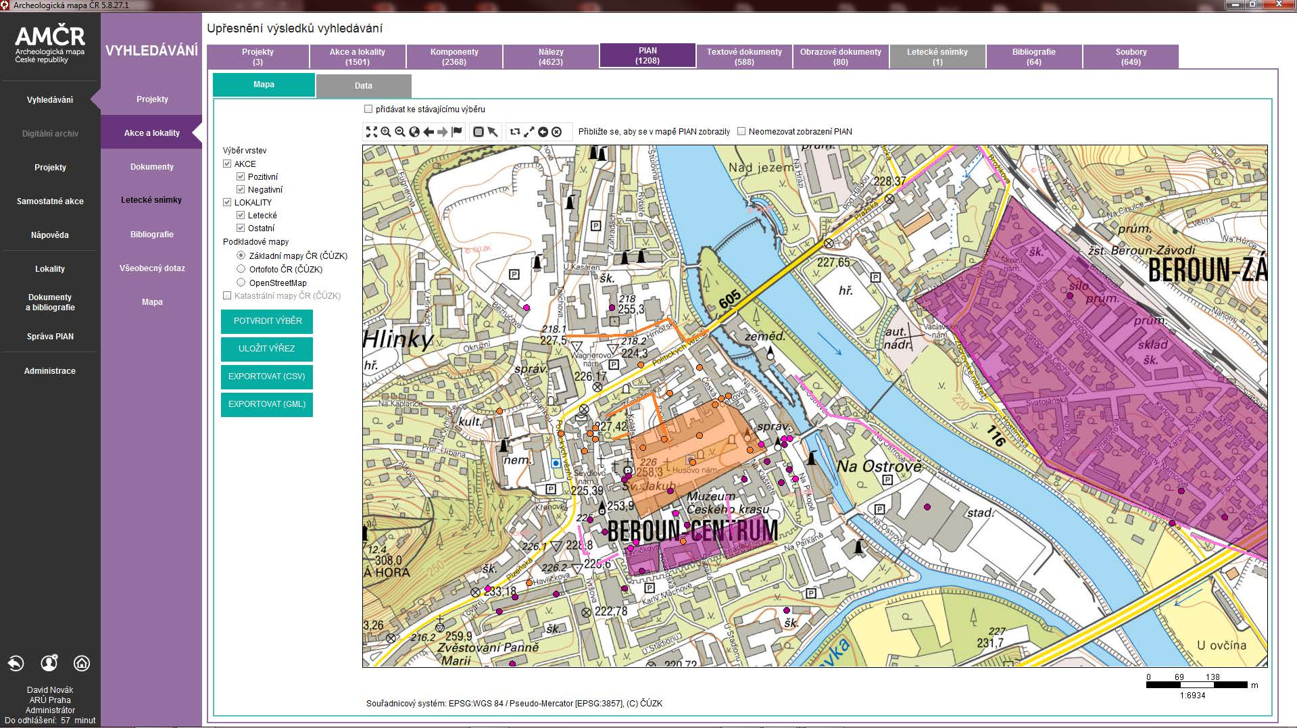
Task: Click the home icon in sidebar
Action: pyautogui.click(x=82, y=663)
